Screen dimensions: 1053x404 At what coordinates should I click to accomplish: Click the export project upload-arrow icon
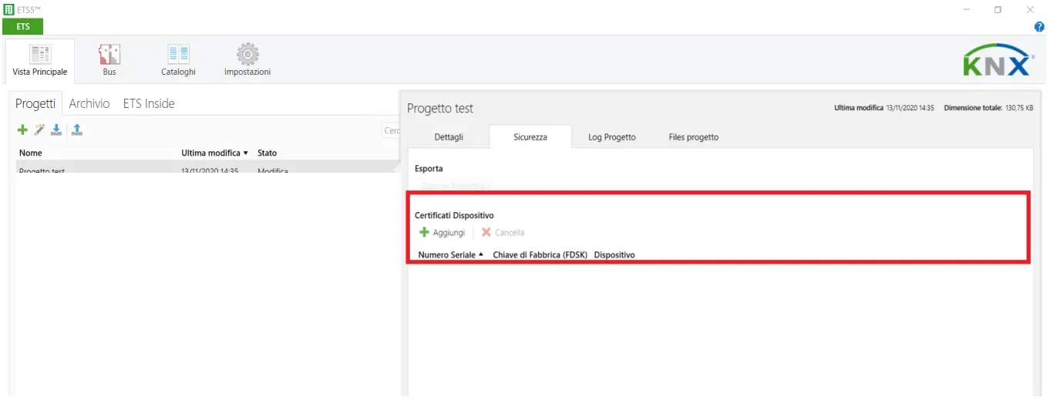[77, 130]
